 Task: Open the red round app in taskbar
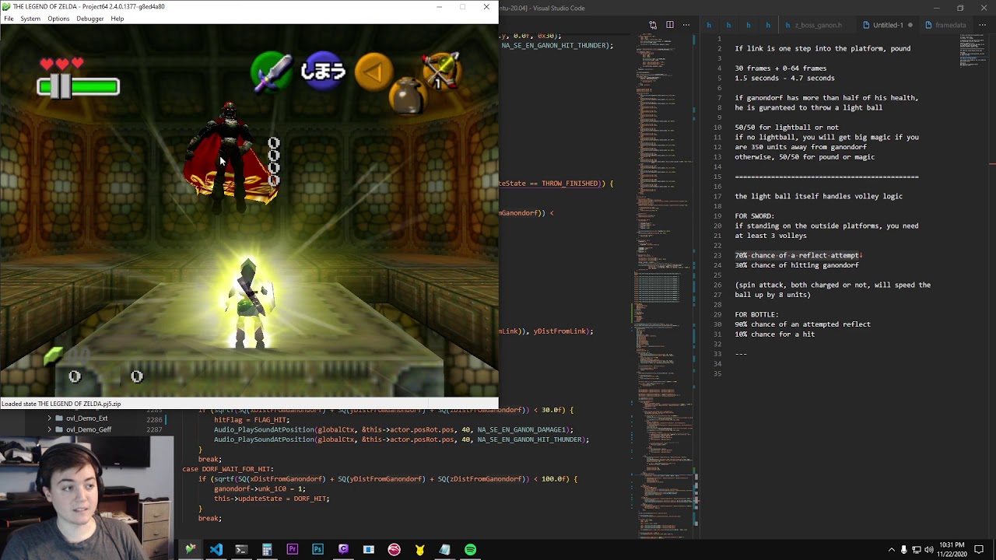click(x=394, y=550)
